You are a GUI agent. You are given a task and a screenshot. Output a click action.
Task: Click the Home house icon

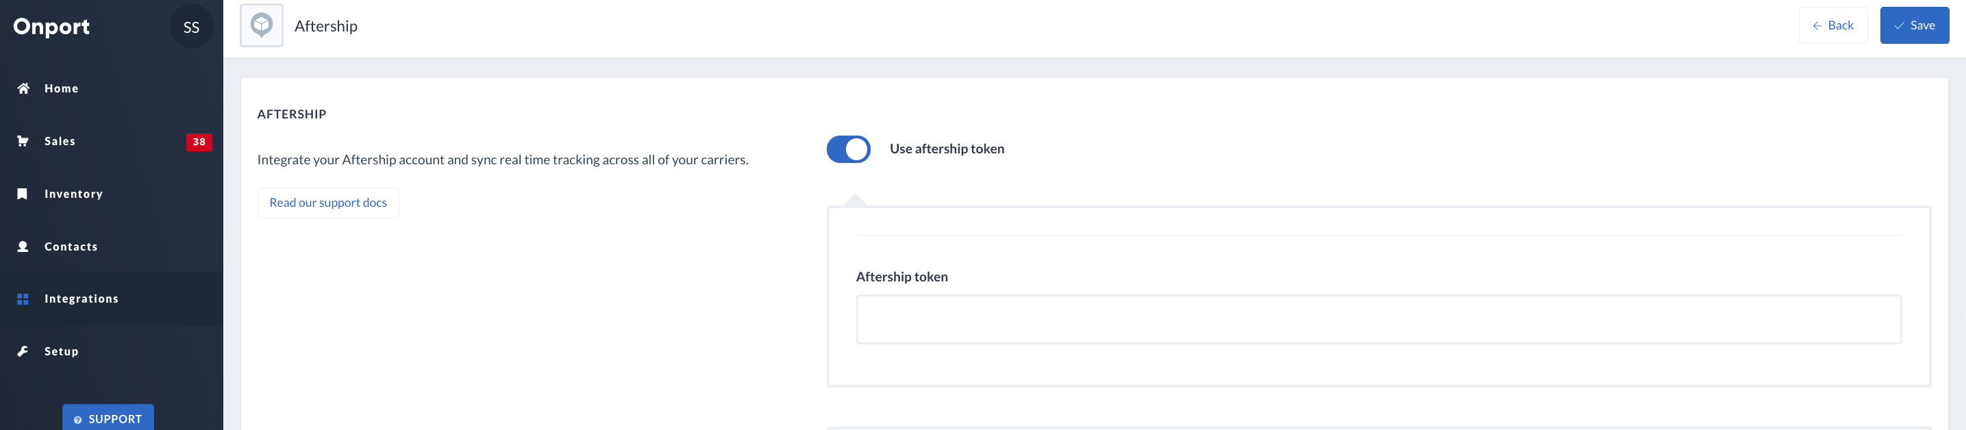click(23, 88)
